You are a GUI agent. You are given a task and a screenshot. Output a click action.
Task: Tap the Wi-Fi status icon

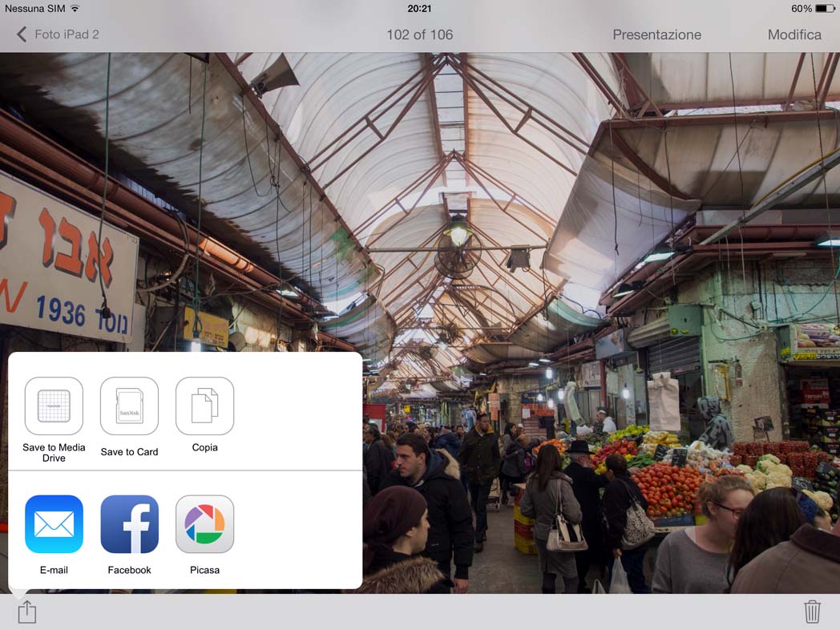click(75, 8)
